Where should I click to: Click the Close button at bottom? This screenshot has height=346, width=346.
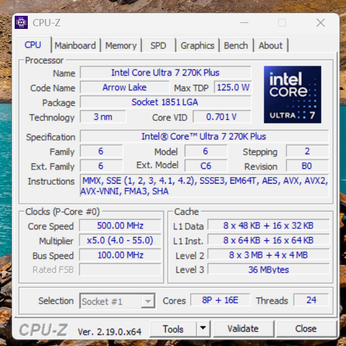[x=306, y=329]
